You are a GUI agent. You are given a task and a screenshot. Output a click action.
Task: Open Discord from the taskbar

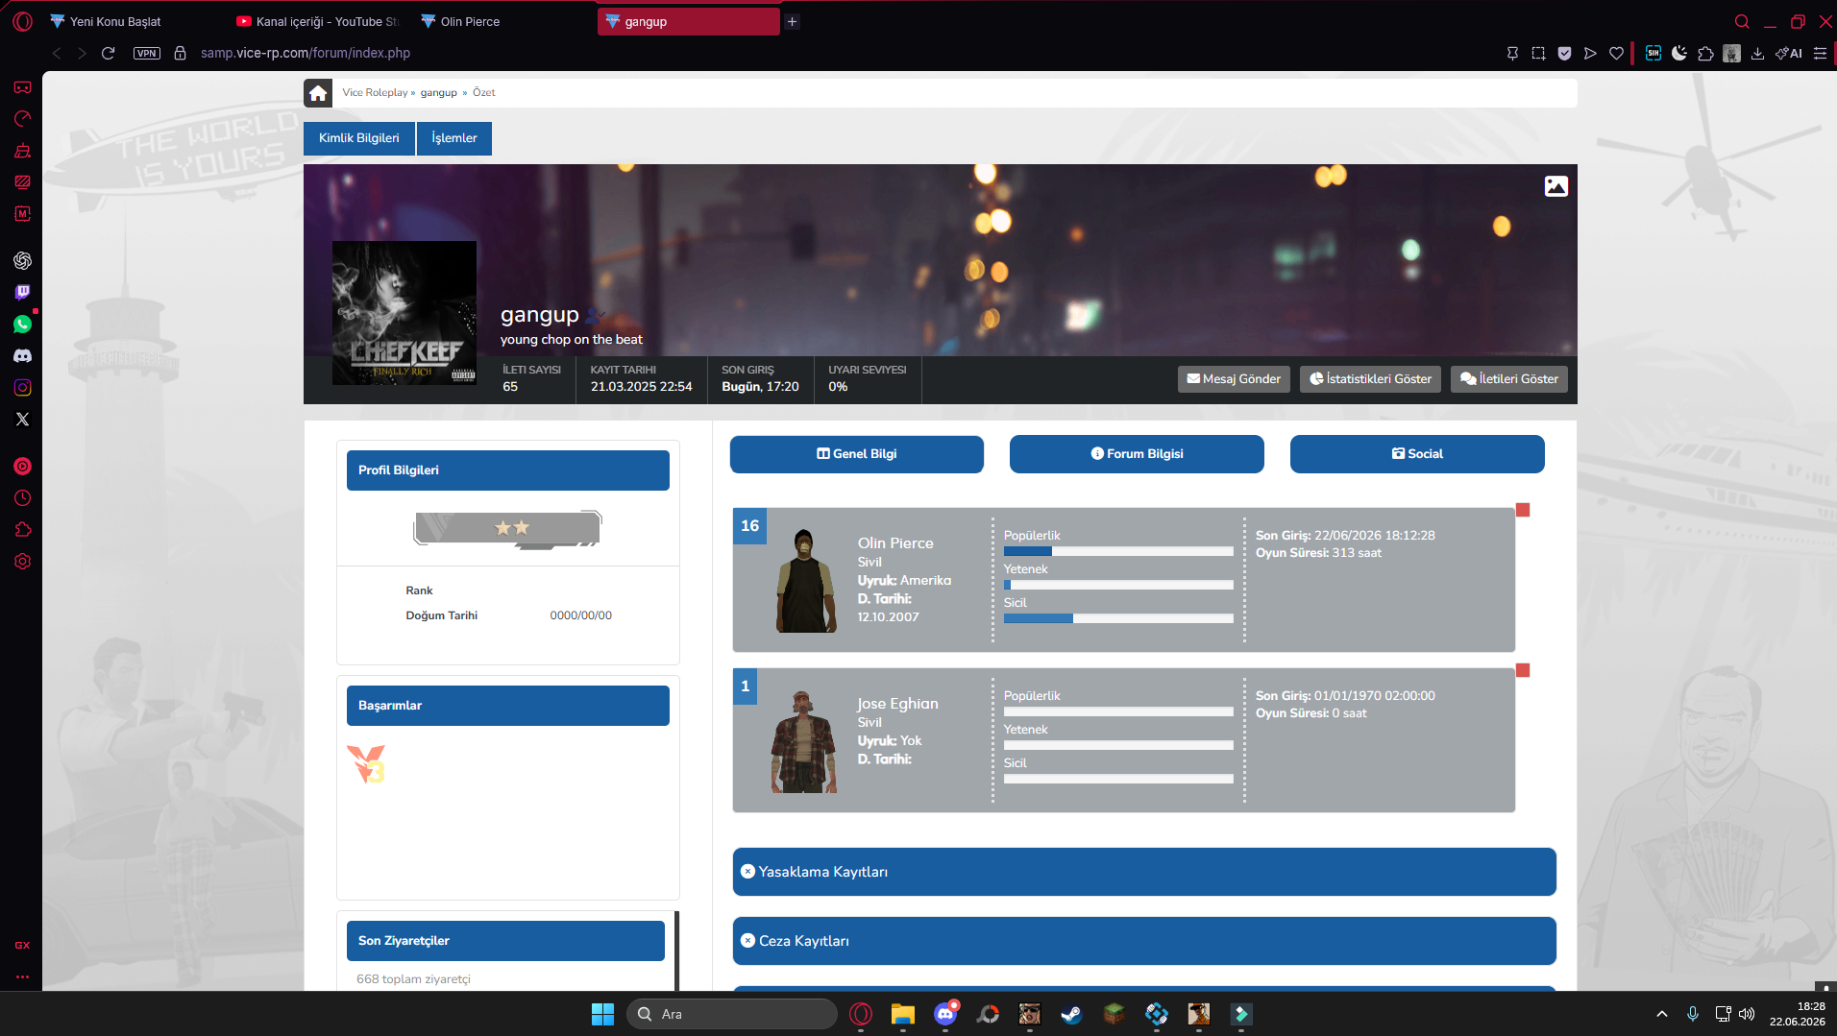(x=945, y=1014)
